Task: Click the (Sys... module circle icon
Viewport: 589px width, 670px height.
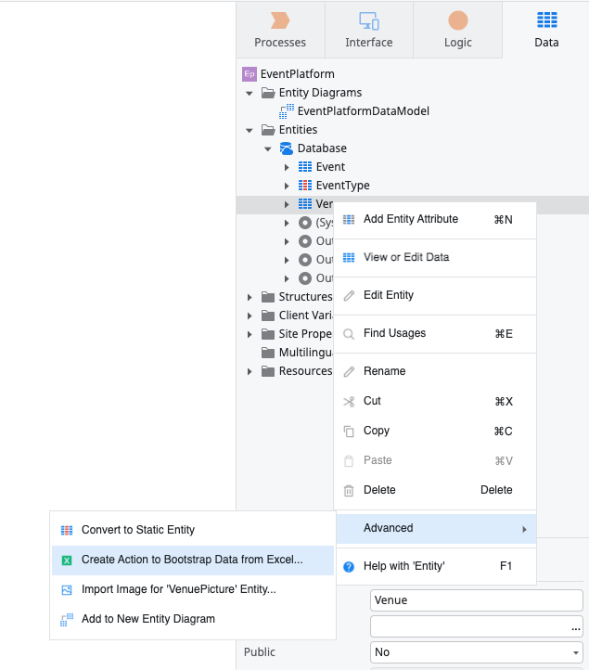Action: pos(305,223)
